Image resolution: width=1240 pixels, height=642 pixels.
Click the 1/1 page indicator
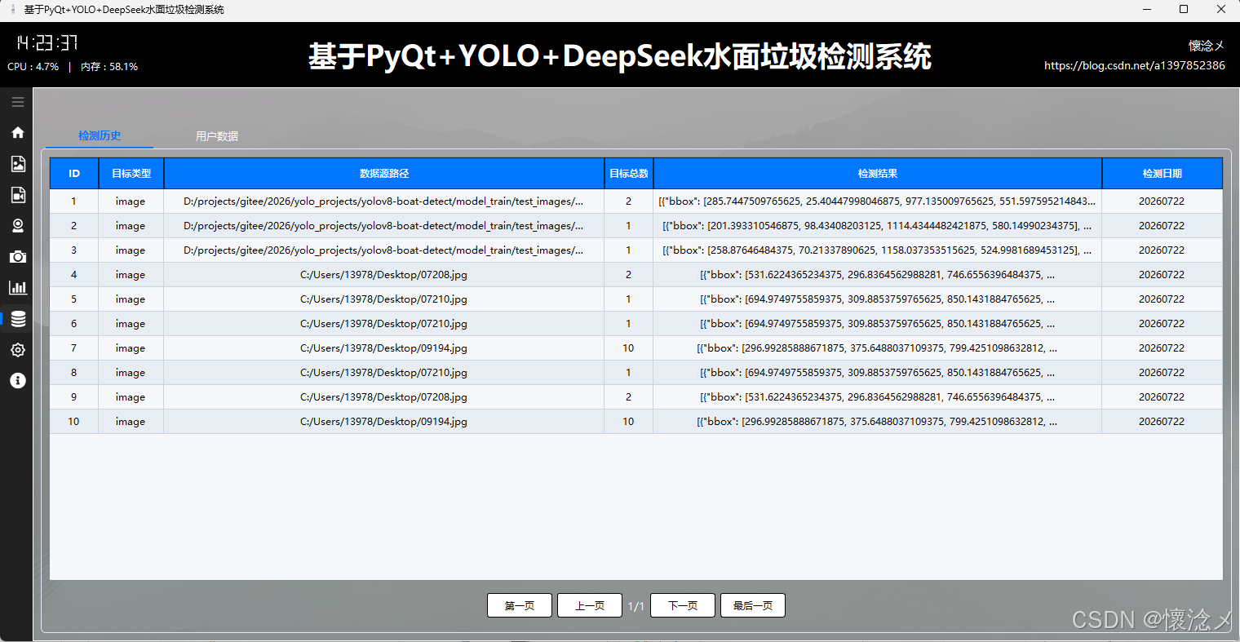636,606
